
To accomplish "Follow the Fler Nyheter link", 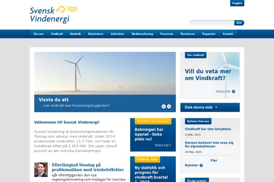I will coord(201,163).
